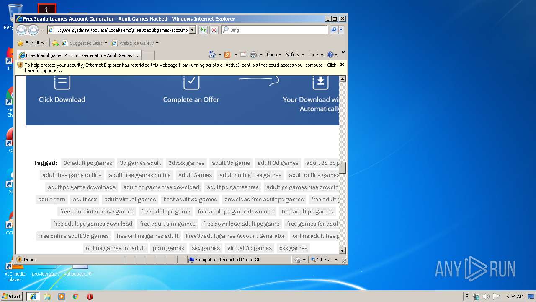
Task: Click the Home toolbar icon
Action: pos(212,55)
